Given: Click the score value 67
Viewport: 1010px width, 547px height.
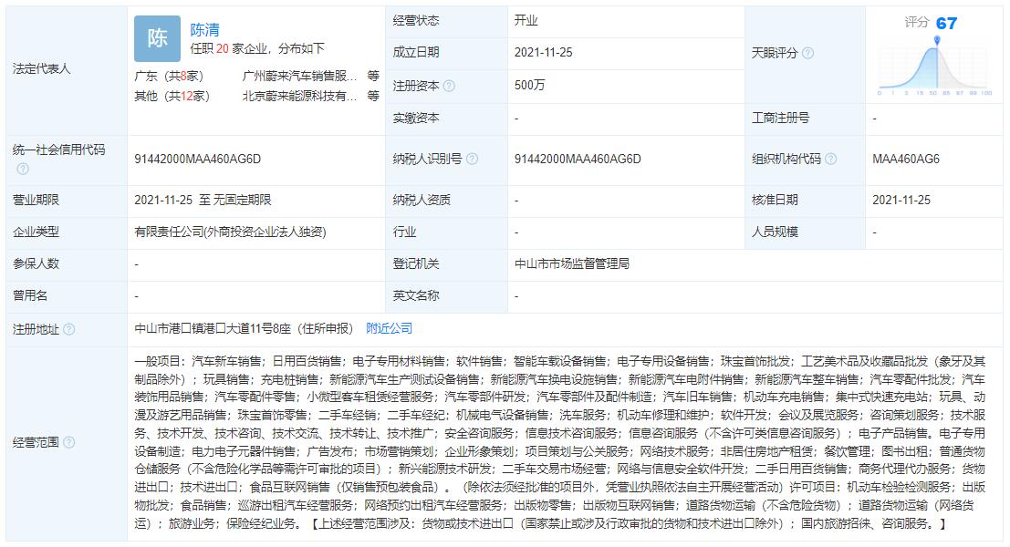Looking at the screenshot, I should click(946, 23).
